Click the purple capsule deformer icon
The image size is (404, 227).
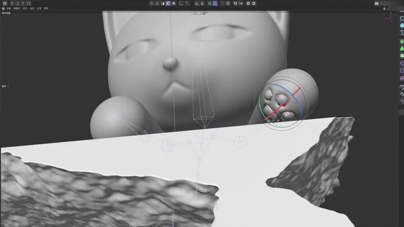402,64
